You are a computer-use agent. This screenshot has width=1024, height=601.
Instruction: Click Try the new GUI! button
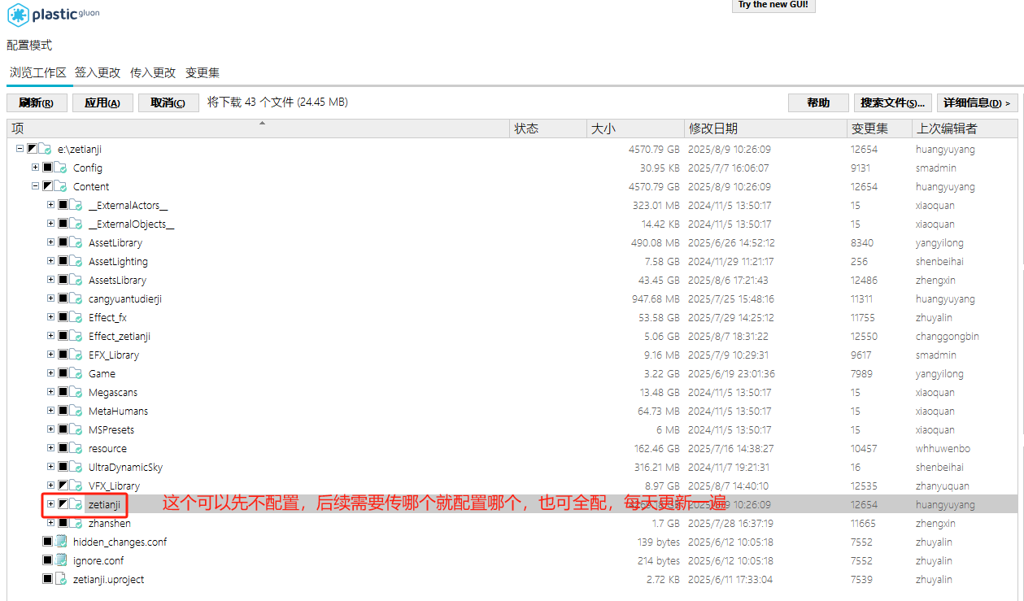pyautogui.click(x=773, y=6)
